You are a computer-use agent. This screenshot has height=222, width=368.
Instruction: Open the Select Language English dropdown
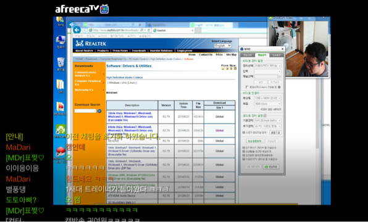coord(222,46)
